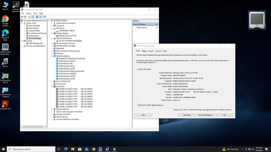Viewport: 271px width, 152px height.
Task: Expand the Audio inputs and outputs node
Action: (x=52, y=23)
